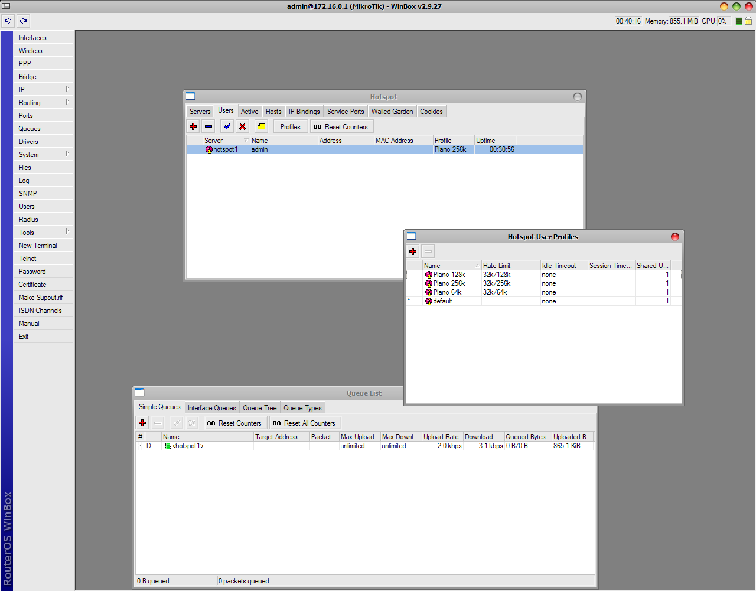Image resolution: width=756 pixels, height=591 pixels.
Task: Open the Hosts tab in Hotspot
Action: point(273,112)
